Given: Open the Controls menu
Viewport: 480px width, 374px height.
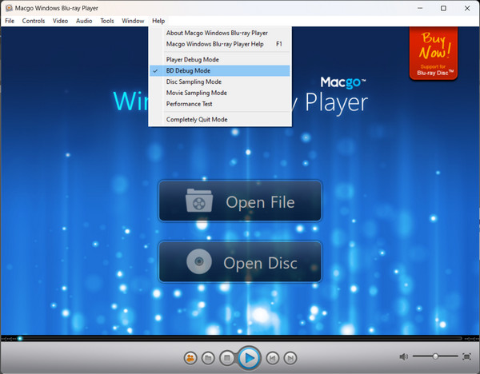Looking at the screenshot, I should click(x=34, y=21).
